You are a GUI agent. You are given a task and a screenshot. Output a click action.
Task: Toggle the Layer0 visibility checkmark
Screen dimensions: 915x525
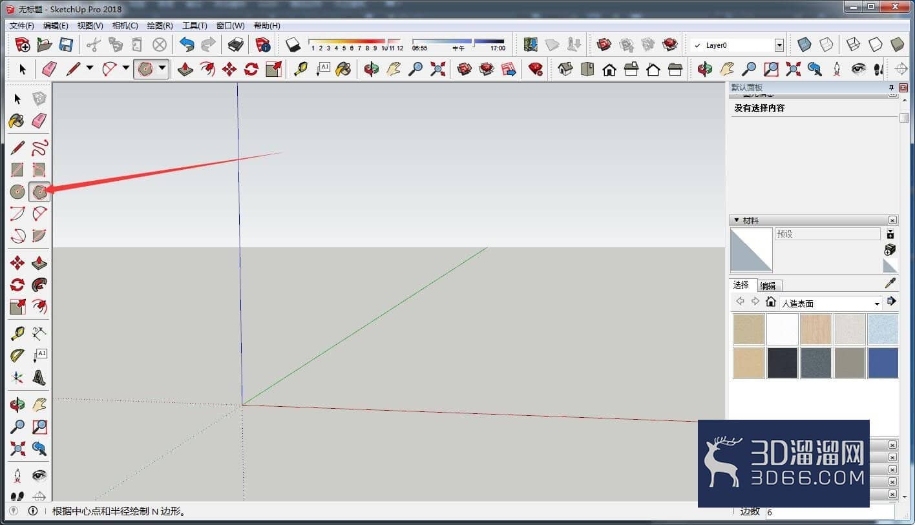[697, 46]
